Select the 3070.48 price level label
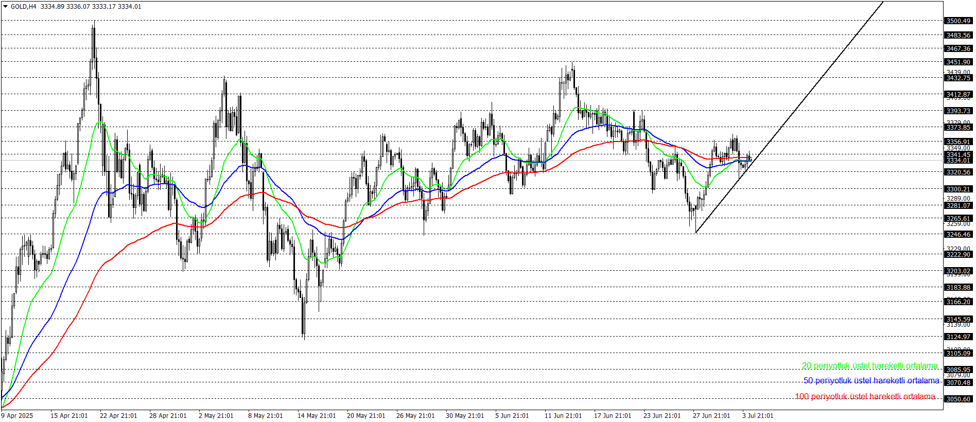Viewport: 976px width, 422px height. pos(958,383)
